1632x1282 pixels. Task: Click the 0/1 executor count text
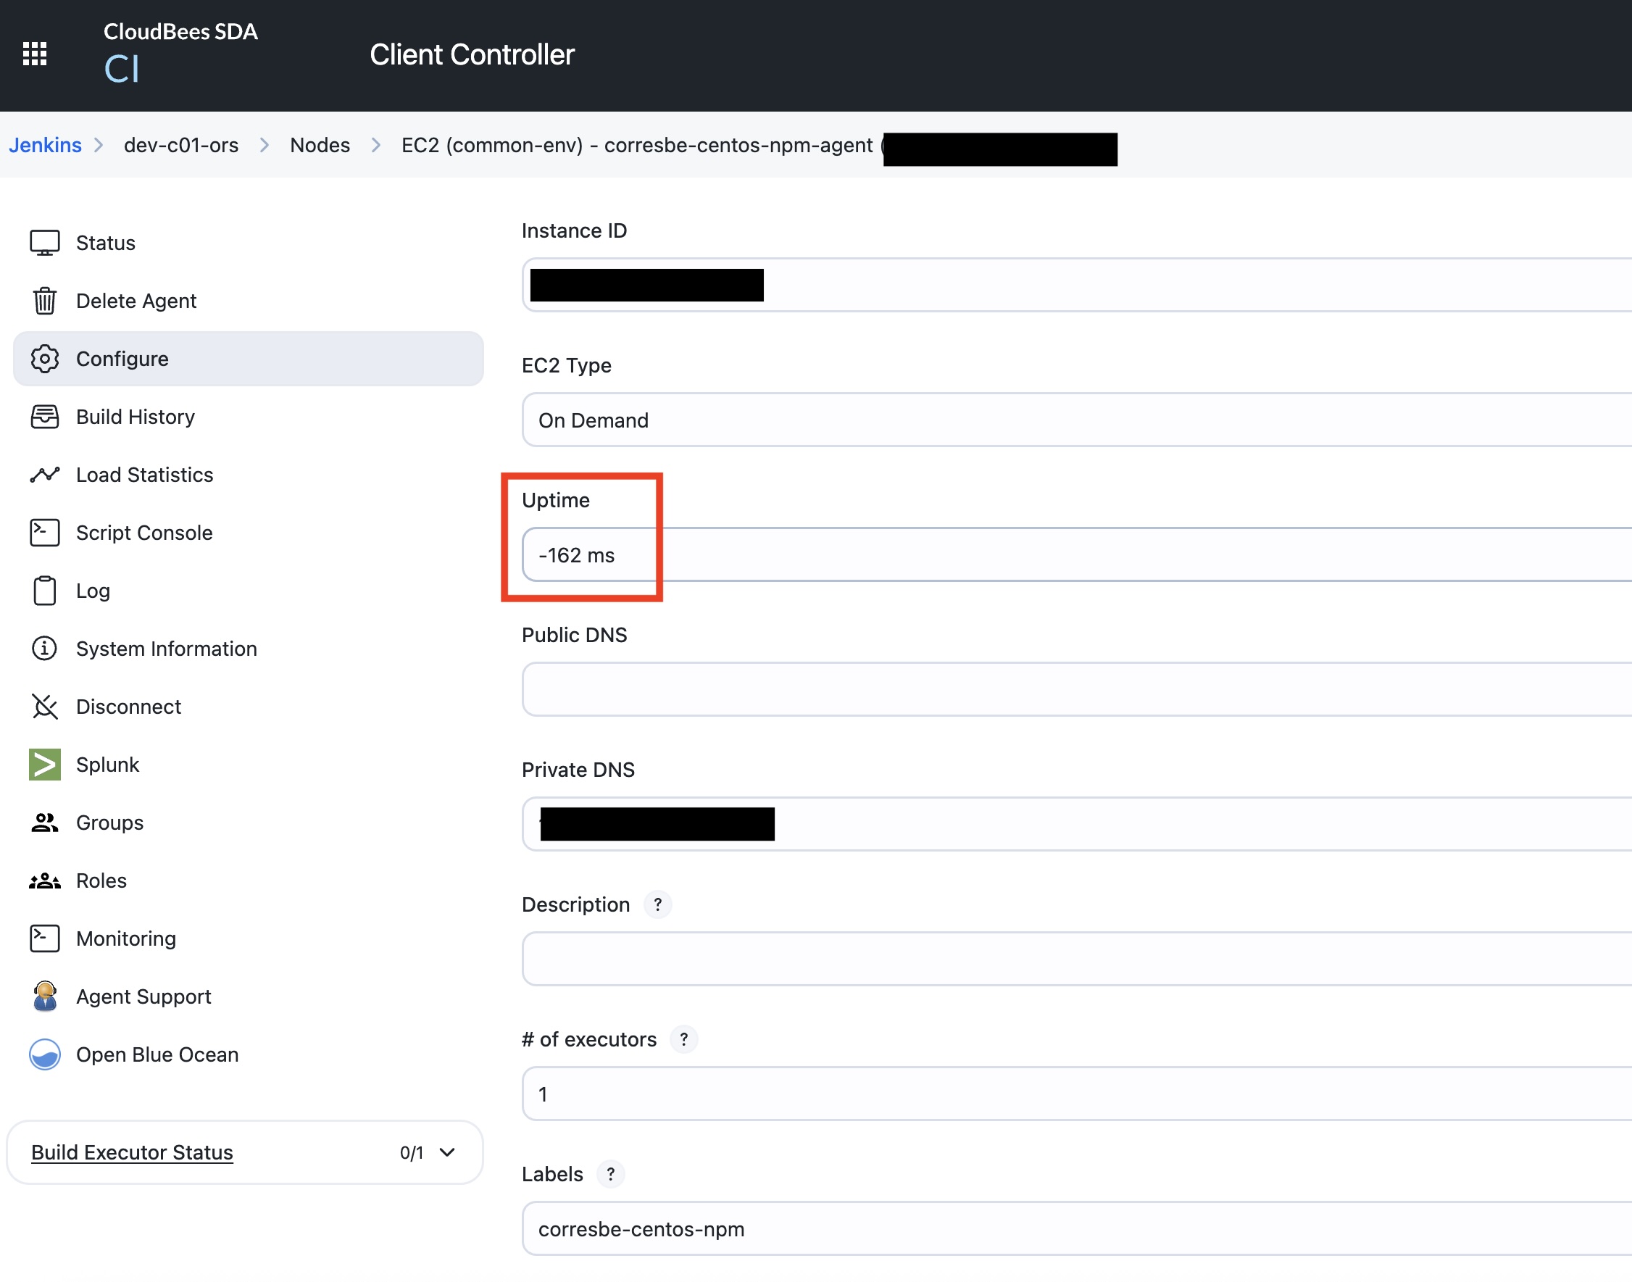tap(412, 1152)
